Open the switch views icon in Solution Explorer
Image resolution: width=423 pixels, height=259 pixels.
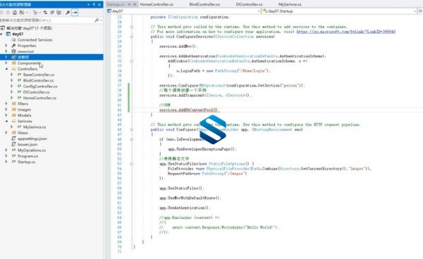point(22,13)
